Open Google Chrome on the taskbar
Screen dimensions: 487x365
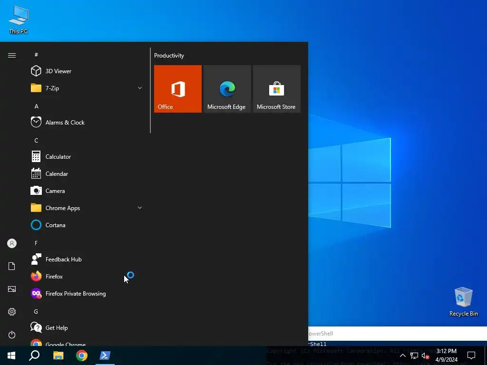[82, 355]
